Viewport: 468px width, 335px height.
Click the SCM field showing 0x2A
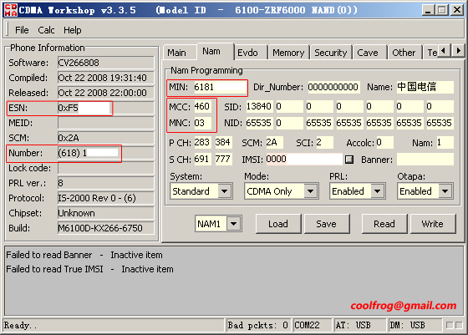pyautogui.click(x=106, y=138)
